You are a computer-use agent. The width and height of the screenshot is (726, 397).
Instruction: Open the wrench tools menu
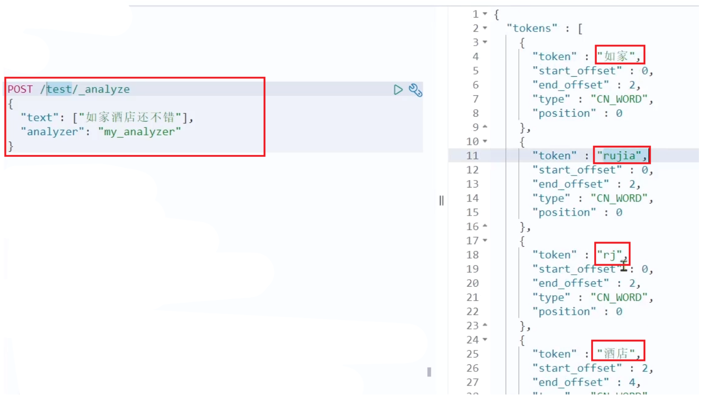[x=415, y=90]
